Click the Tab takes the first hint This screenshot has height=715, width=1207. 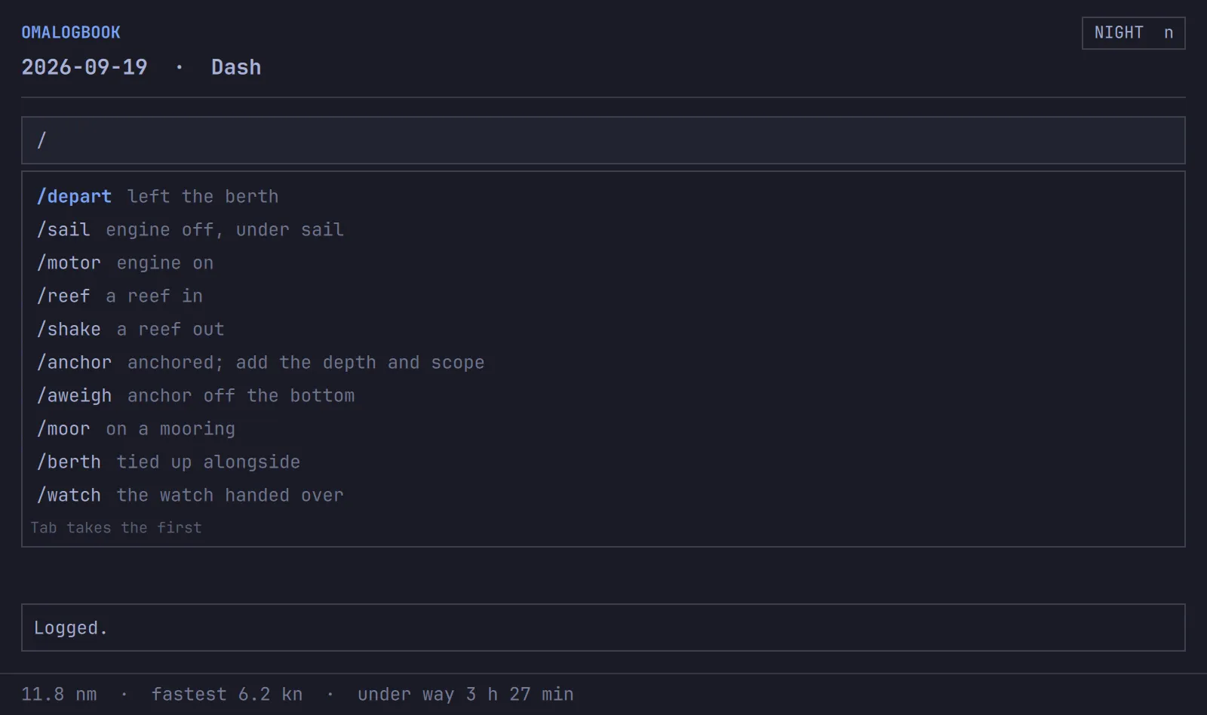(x=116, y=528)
